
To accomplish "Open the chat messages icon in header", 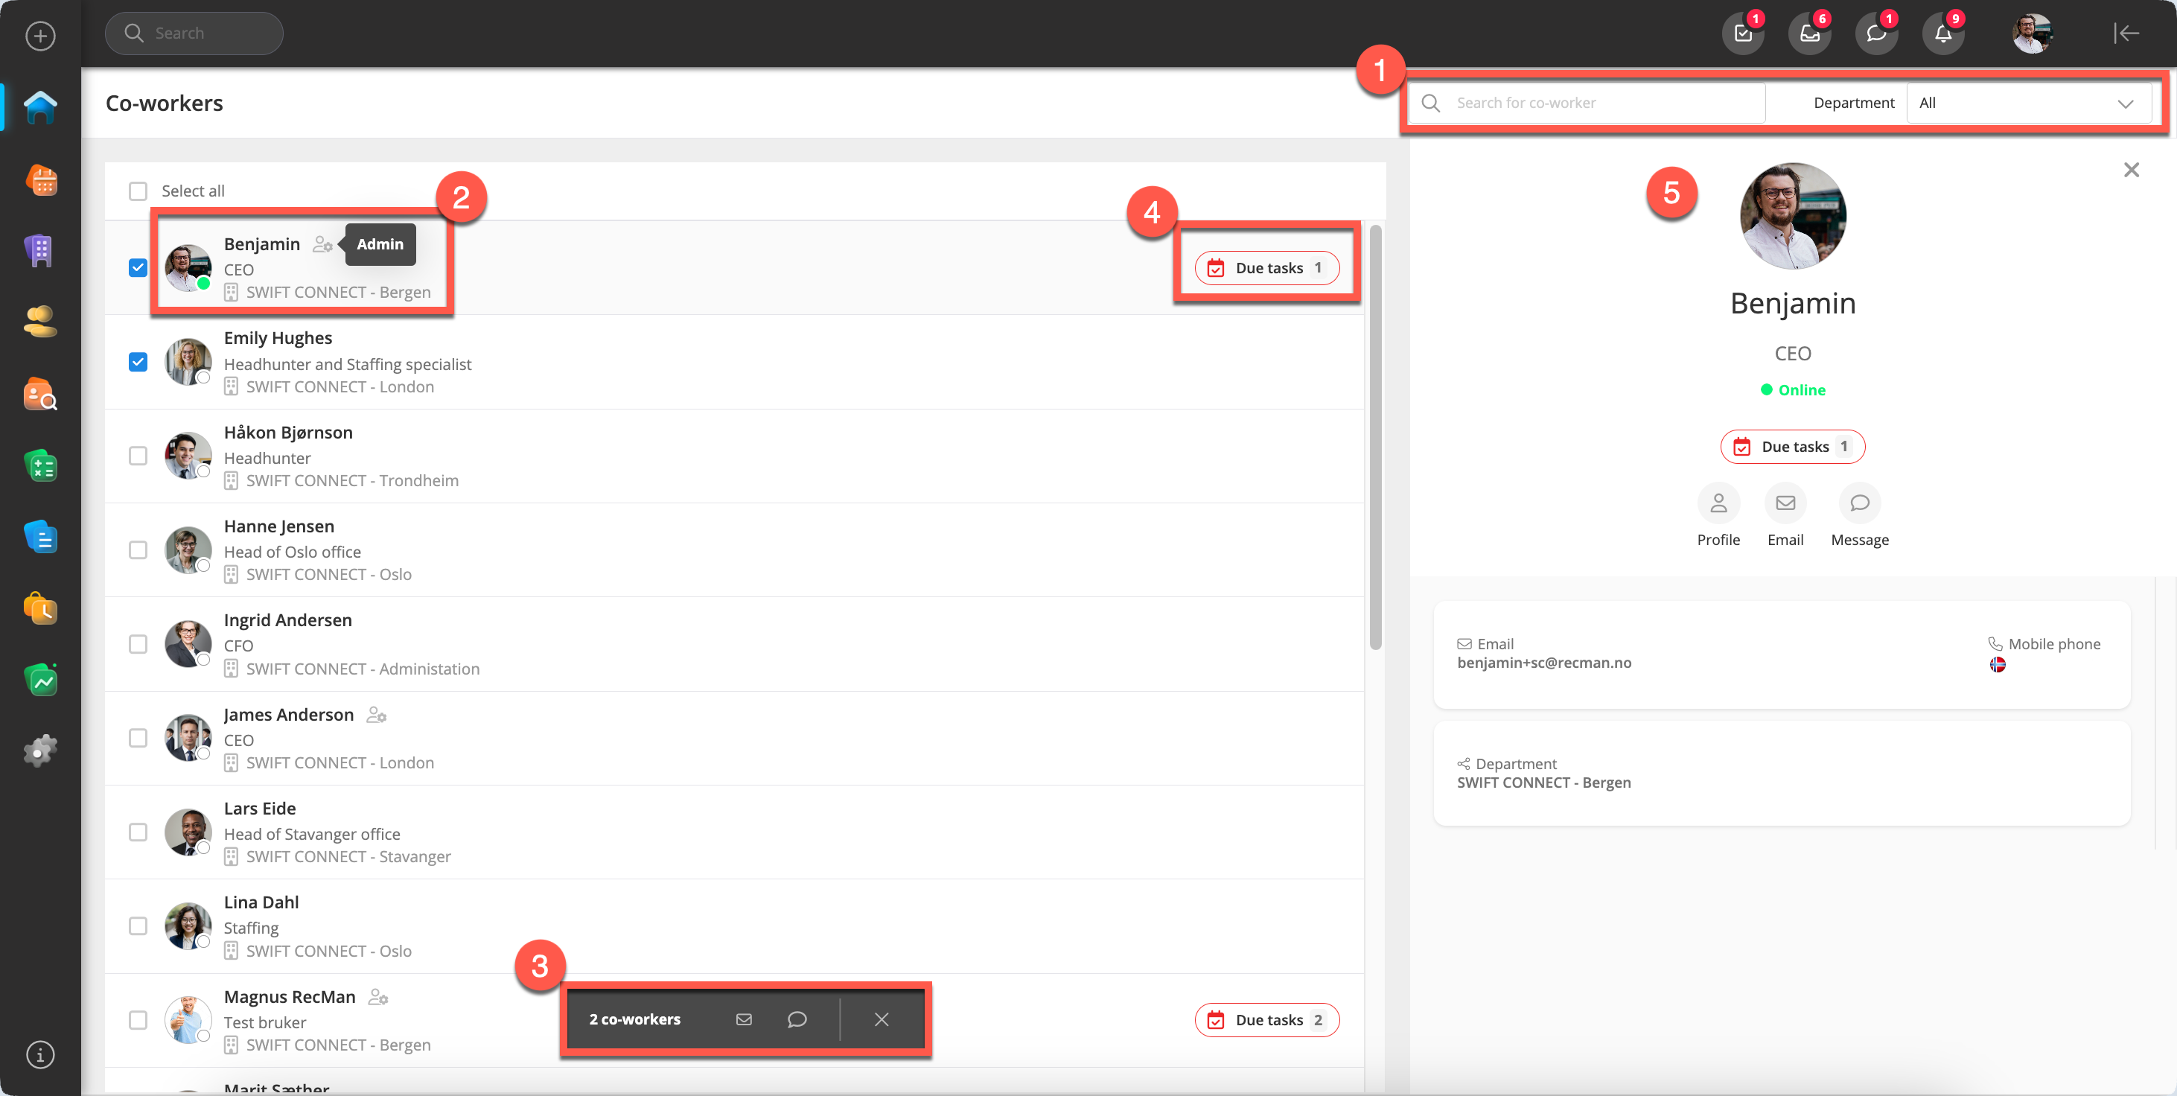I will click(1875, 34).
